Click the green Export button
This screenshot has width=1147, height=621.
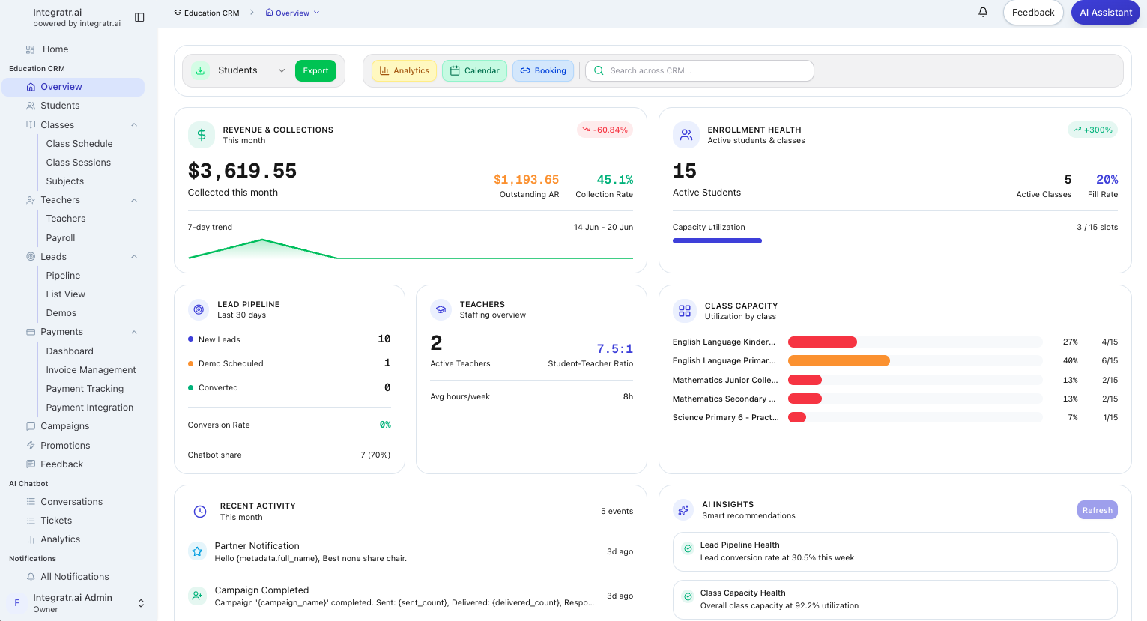pyautogui.click(x=315, y=70)
